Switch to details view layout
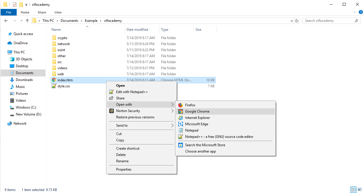364x193 pixels. point(353,190)
